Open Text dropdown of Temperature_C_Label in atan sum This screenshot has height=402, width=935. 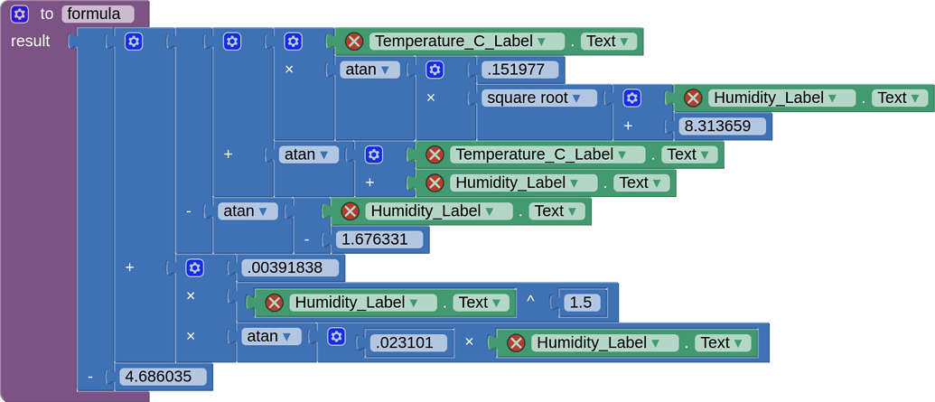pyautogui.click(x=689, y=154)
